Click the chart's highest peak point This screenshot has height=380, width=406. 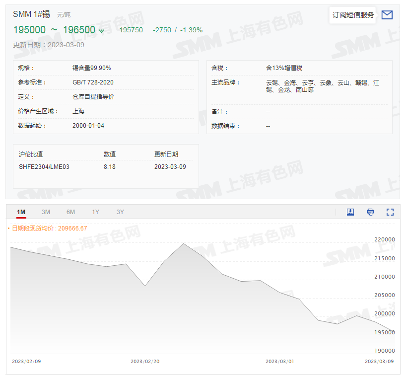coord(183,243)
